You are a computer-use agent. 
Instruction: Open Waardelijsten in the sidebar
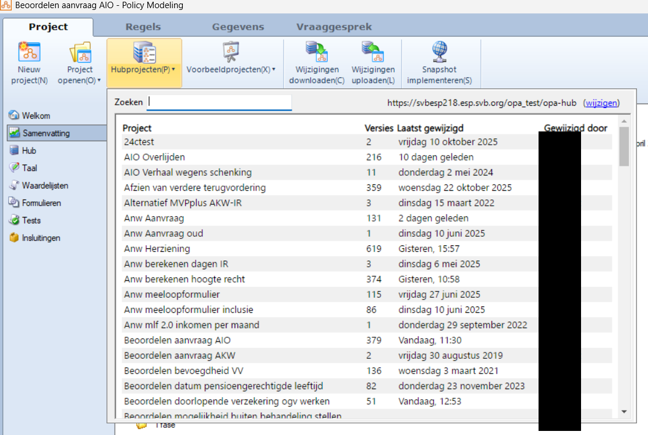[x=45, y=186]
